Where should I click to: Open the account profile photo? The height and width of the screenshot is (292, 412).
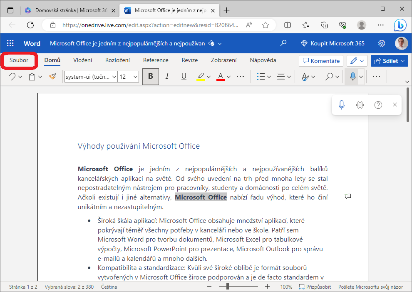[401, 43]
